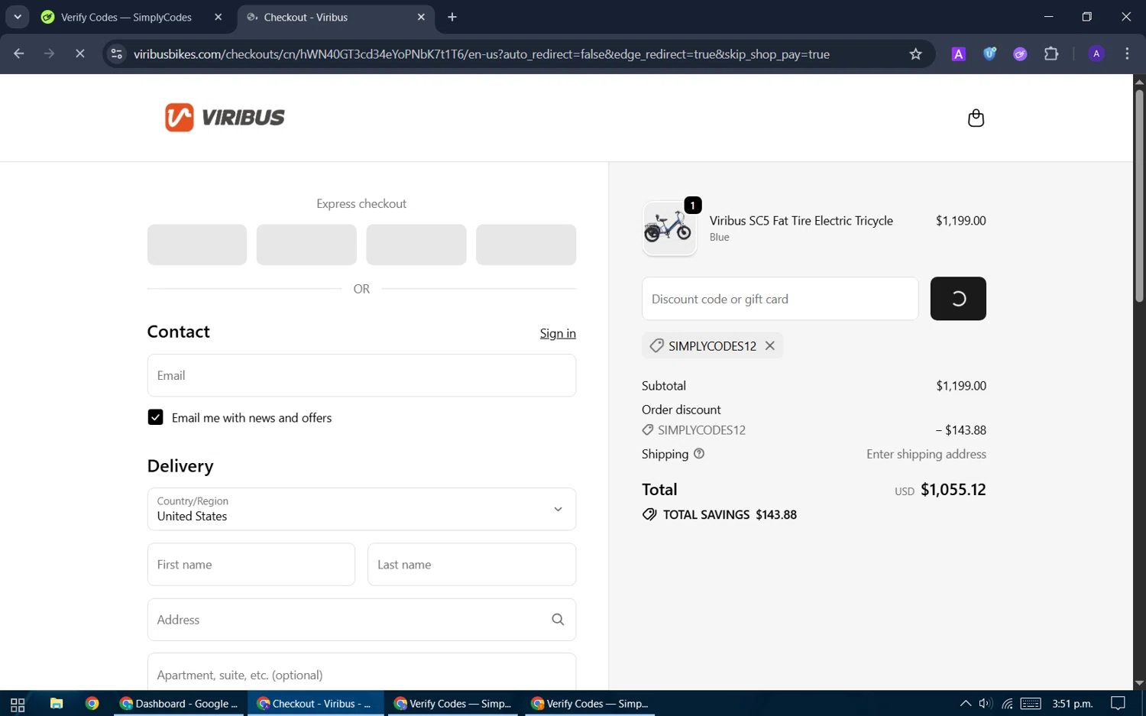Bookmark this page with the star icon
This screenshot has height=716, width=1146.
pos(915,54)
